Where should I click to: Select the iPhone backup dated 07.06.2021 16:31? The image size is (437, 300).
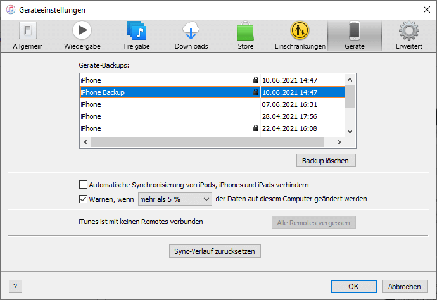[212, 104]
